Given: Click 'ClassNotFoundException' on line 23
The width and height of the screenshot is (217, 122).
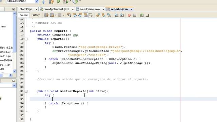Looking at the screenshot, I should click(82, 59).
